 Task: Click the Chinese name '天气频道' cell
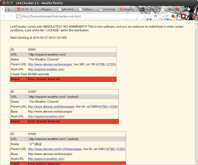point(35,144)
